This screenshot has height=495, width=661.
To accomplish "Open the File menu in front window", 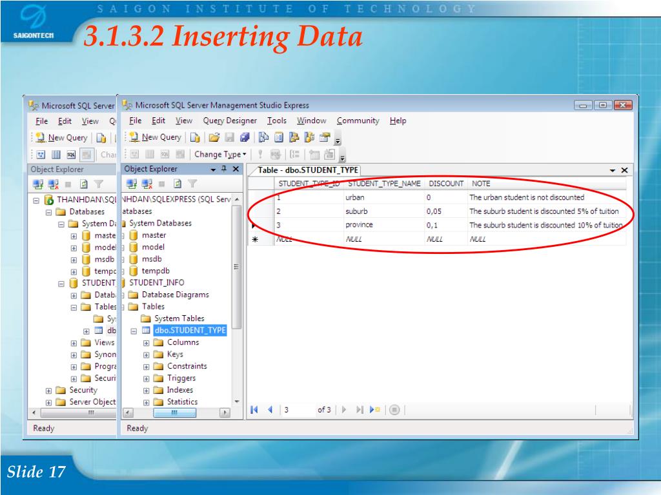I will [x=136, y=121].
